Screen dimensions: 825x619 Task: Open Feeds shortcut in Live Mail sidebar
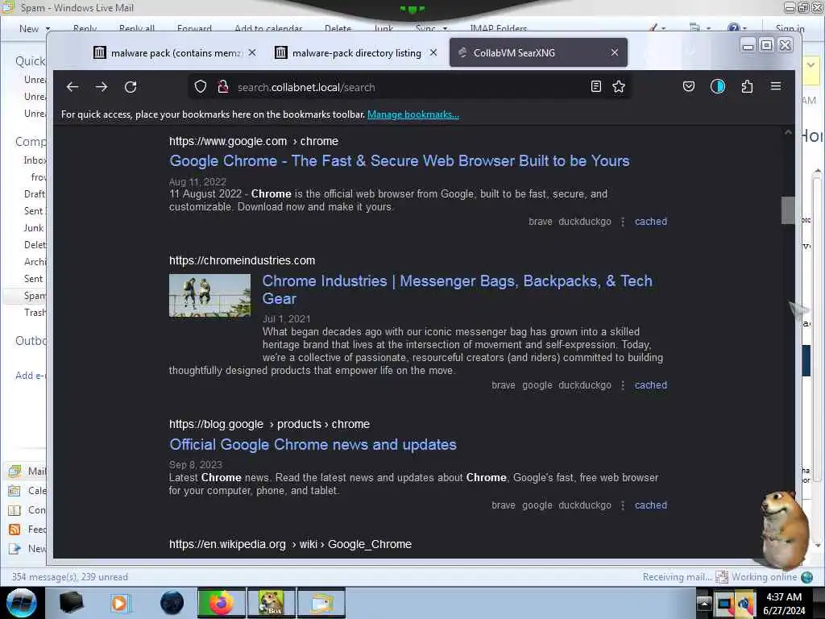tap(27, 529)
